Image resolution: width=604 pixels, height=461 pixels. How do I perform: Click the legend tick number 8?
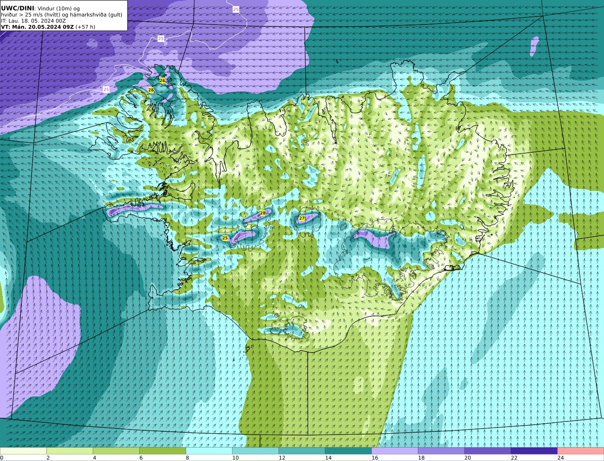(x=187, y=458)
